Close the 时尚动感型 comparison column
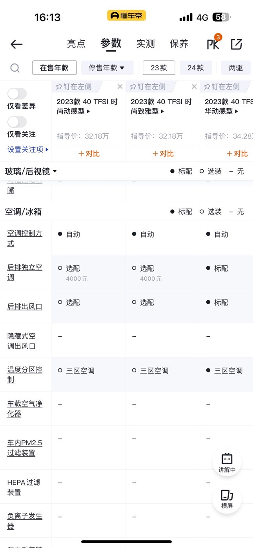The height and width of the screenshot is (548, 253). [x=120, y=87]
